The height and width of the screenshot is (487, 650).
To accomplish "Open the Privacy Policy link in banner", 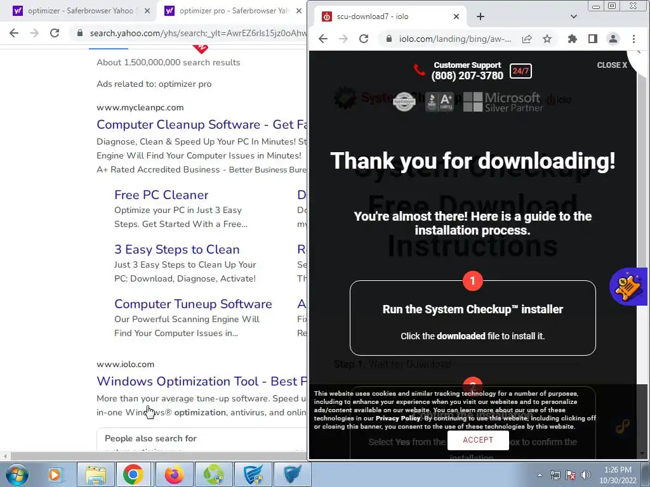I will click(397, 419).
